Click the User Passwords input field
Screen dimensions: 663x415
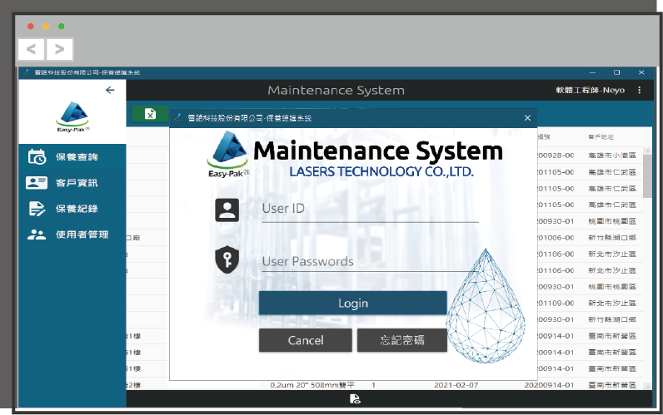(x=370, y=262)
